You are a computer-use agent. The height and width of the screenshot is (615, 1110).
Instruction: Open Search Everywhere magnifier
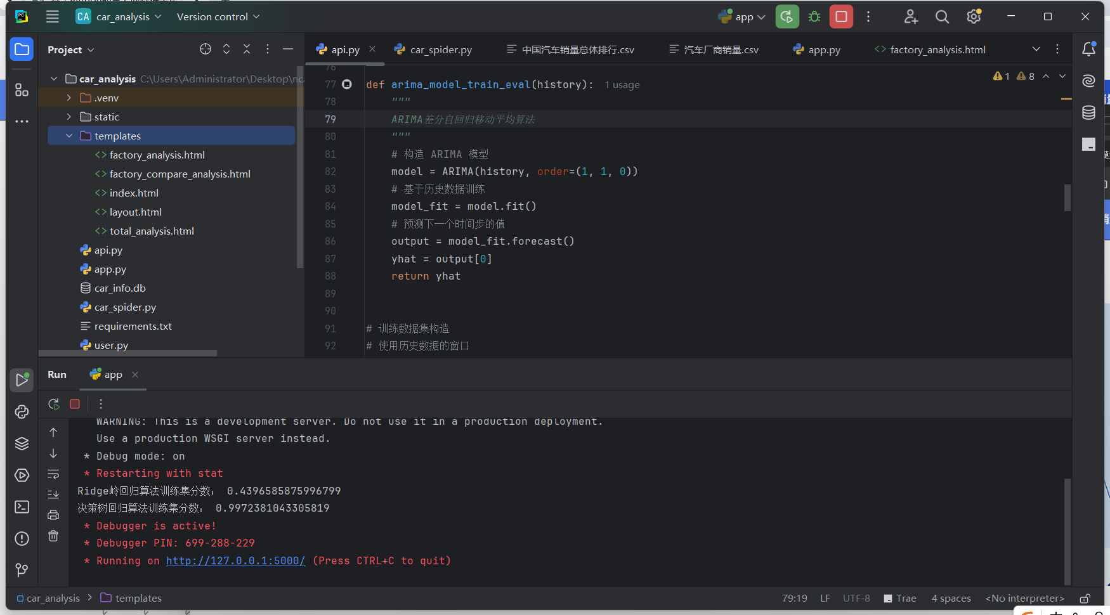(943, 17)
